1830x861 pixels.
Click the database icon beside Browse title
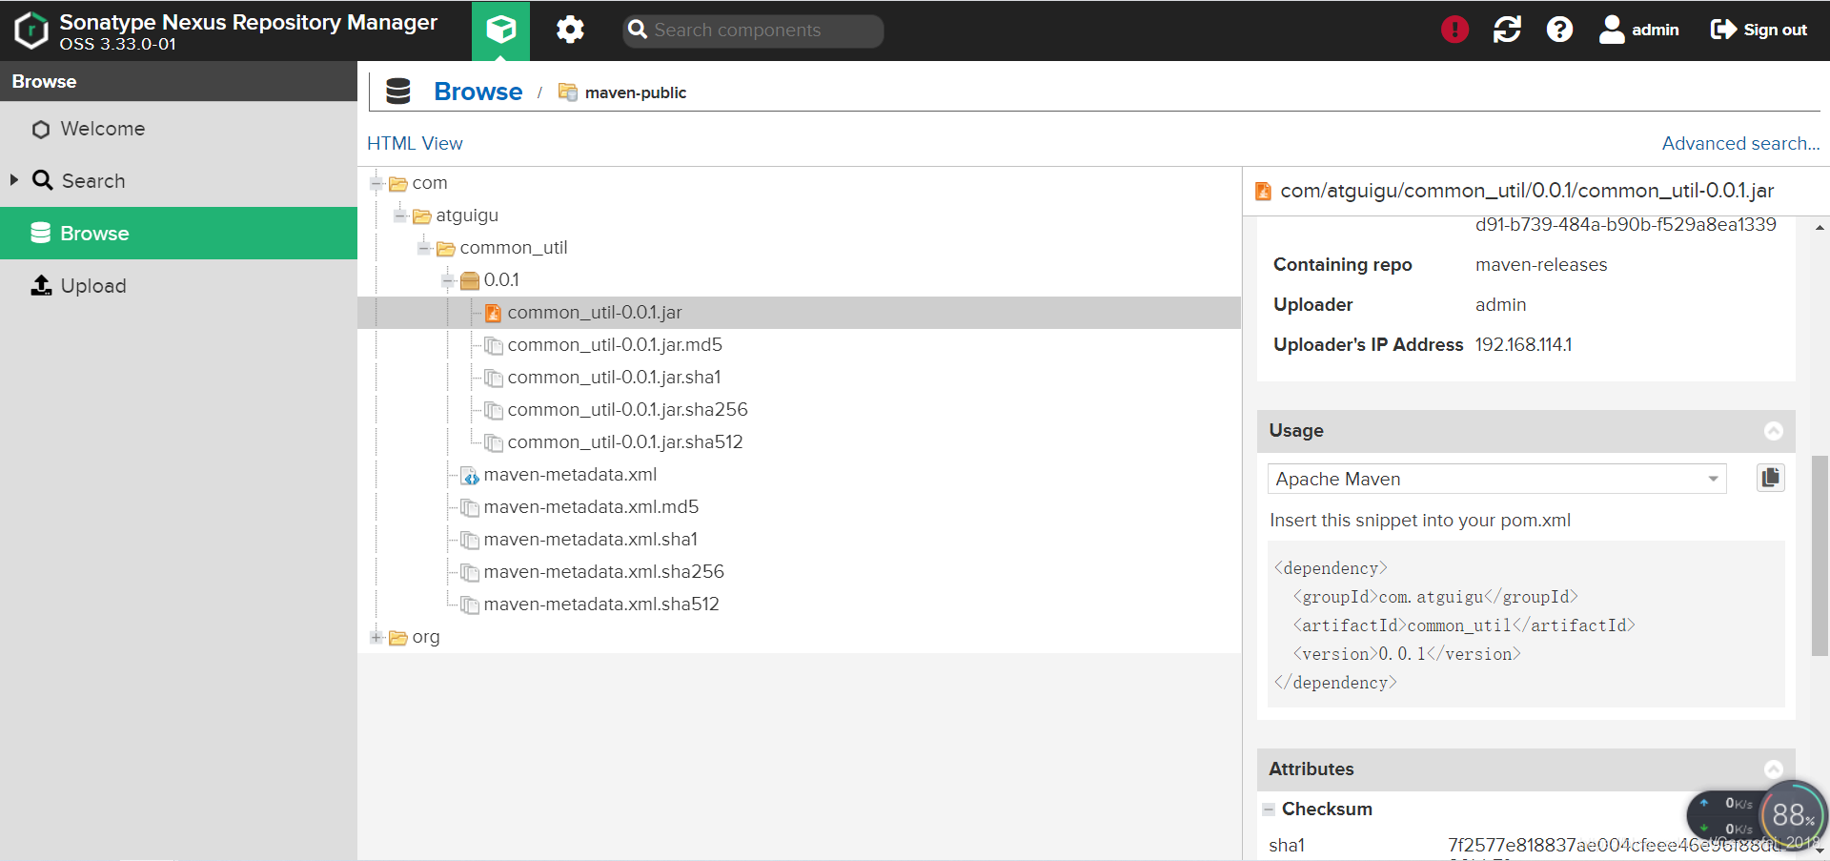click(x=398, y=92)
